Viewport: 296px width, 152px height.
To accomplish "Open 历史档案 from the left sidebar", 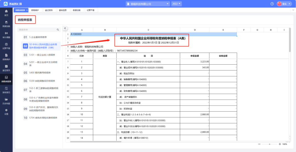I will pos(6,101).
